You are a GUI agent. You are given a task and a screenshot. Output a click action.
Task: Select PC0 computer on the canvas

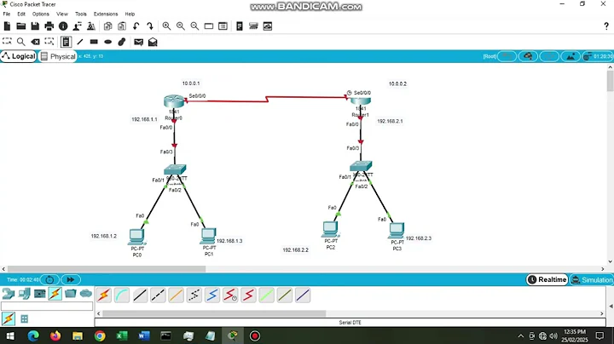click(136, 237)
